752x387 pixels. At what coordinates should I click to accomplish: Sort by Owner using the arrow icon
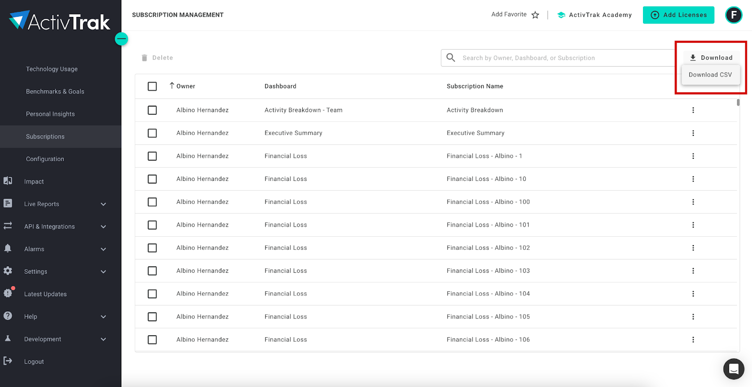(x=172, y=86)
